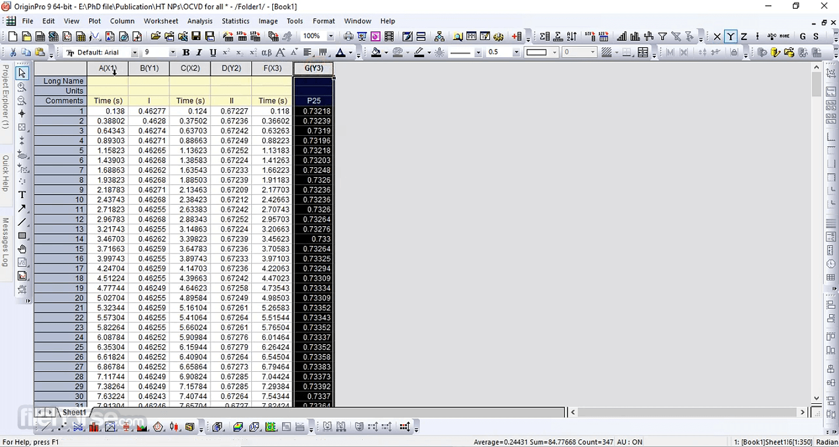Click the P25 comment cell
Screen dimensions: 839x447
coord(314,101)
